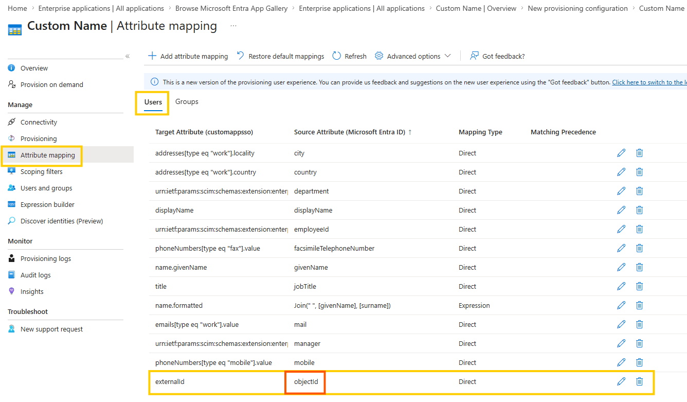Edit the department attribute mapping
Viewport: 687px width, 402px height.
pyautogui.click(x=621, y=191)
